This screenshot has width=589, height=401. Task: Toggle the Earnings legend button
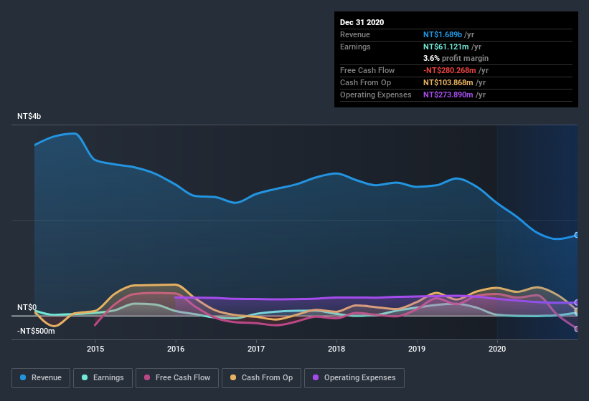(x=103, y=378)
